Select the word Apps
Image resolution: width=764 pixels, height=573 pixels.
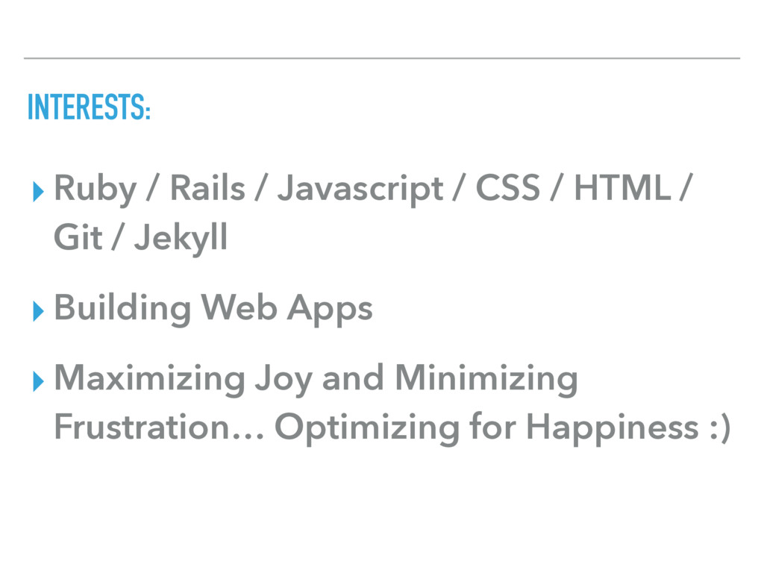pyautogui.click(x=330, y=310)
